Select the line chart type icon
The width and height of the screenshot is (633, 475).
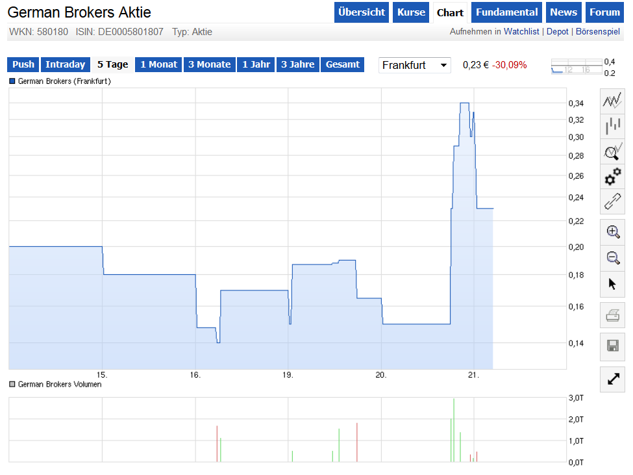pos(612,101)
